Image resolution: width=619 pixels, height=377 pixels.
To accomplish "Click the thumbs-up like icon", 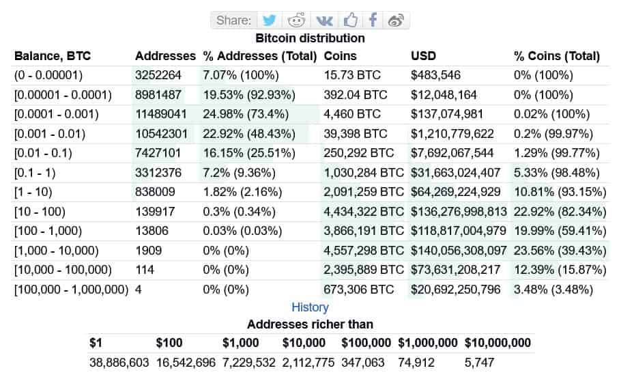I will point(350,20).
